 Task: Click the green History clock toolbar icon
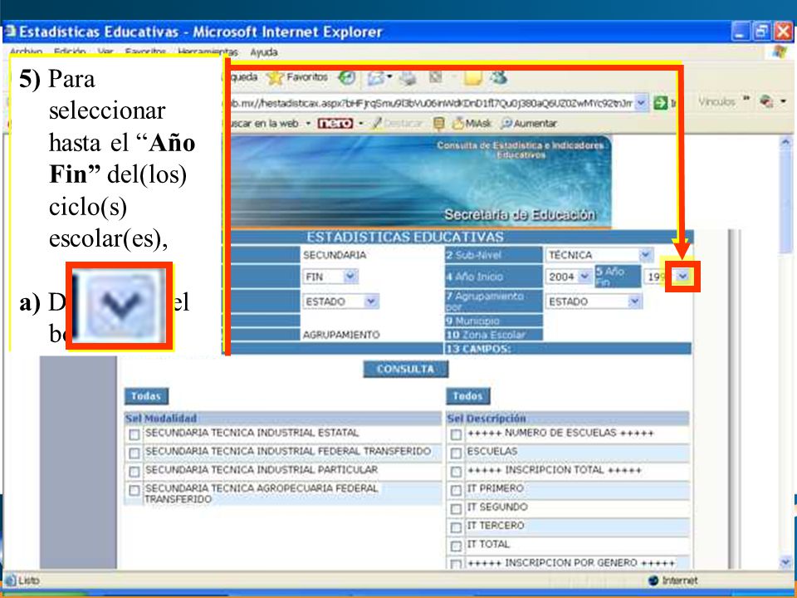(x=347, y=77)
